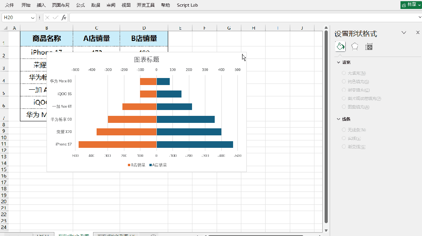Select row 20 header
Screen dimensions: 422x236
coord(4,202)
